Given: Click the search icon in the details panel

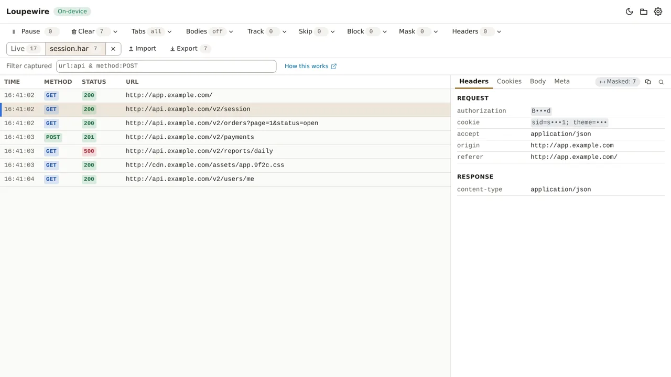Looking at the screenshot, I should tap(661, 82).
